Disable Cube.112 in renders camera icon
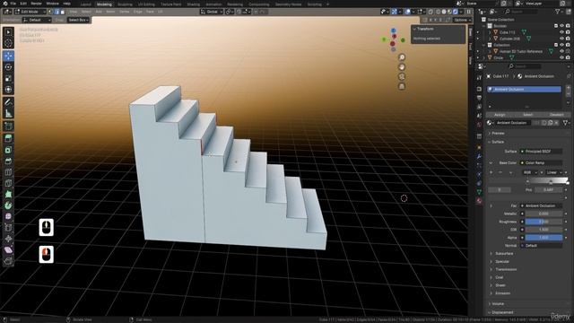 coord(568,32)
